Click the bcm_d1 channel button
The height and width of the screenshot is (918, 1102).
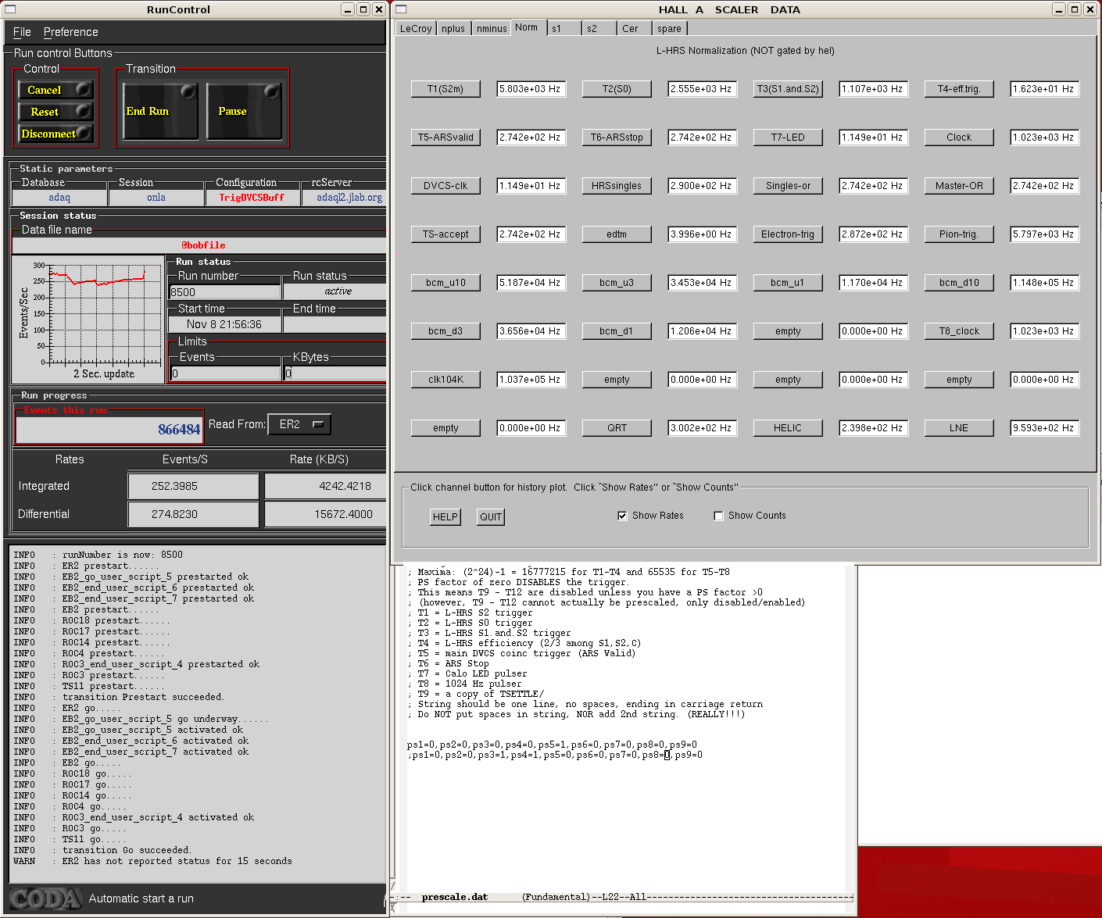click(x=617, y=331)
